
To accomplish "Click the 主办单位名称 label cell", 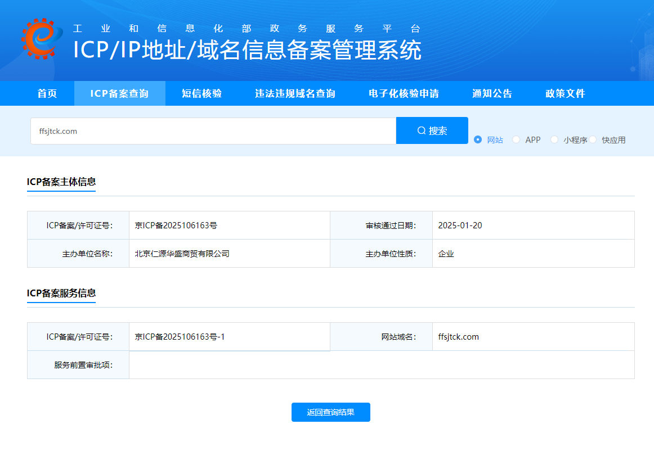I will click(x=78, y=254).
